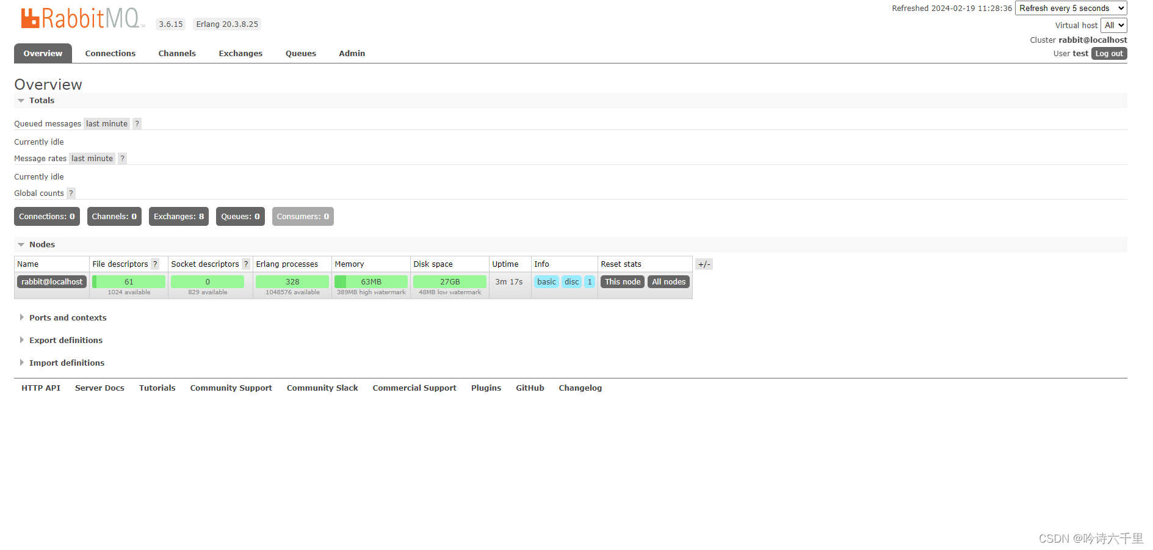Image resolution: width=1153 pixels, height=550 pixels.
Task: Switch to the Admin tab
Action: tap(352, 53)
